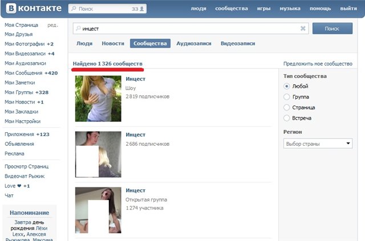Click выйти to log out
This screenshot has width=365, height=241.
coord(348,9)
